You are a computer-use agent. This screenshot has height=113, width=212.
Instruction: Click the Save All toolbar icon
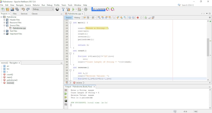pyautogui.click(x=17, y=9)
